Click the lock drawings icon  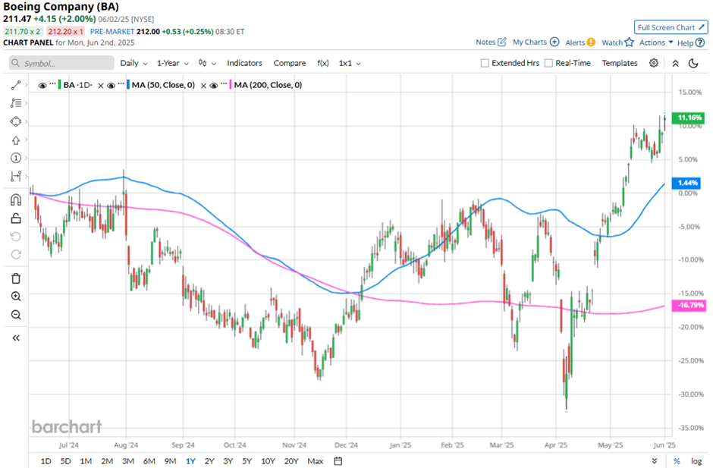point(16,218)
